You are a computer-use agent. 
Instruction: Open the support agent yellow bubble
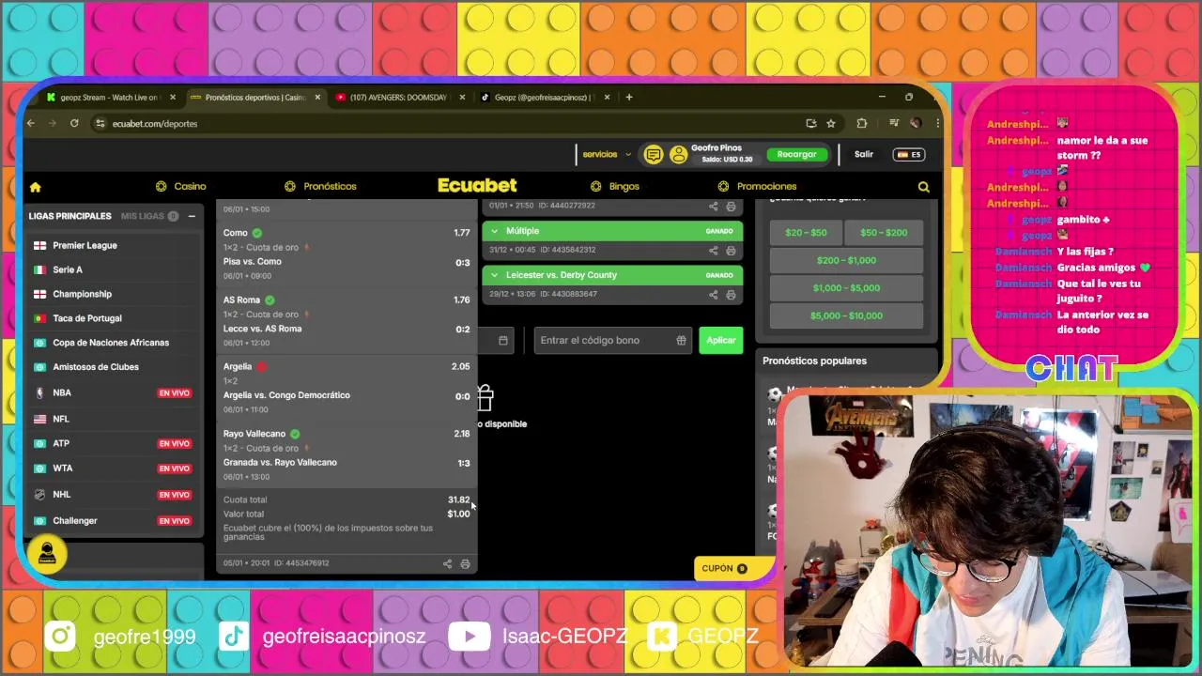pyautogui.click(x=47, y=554)
